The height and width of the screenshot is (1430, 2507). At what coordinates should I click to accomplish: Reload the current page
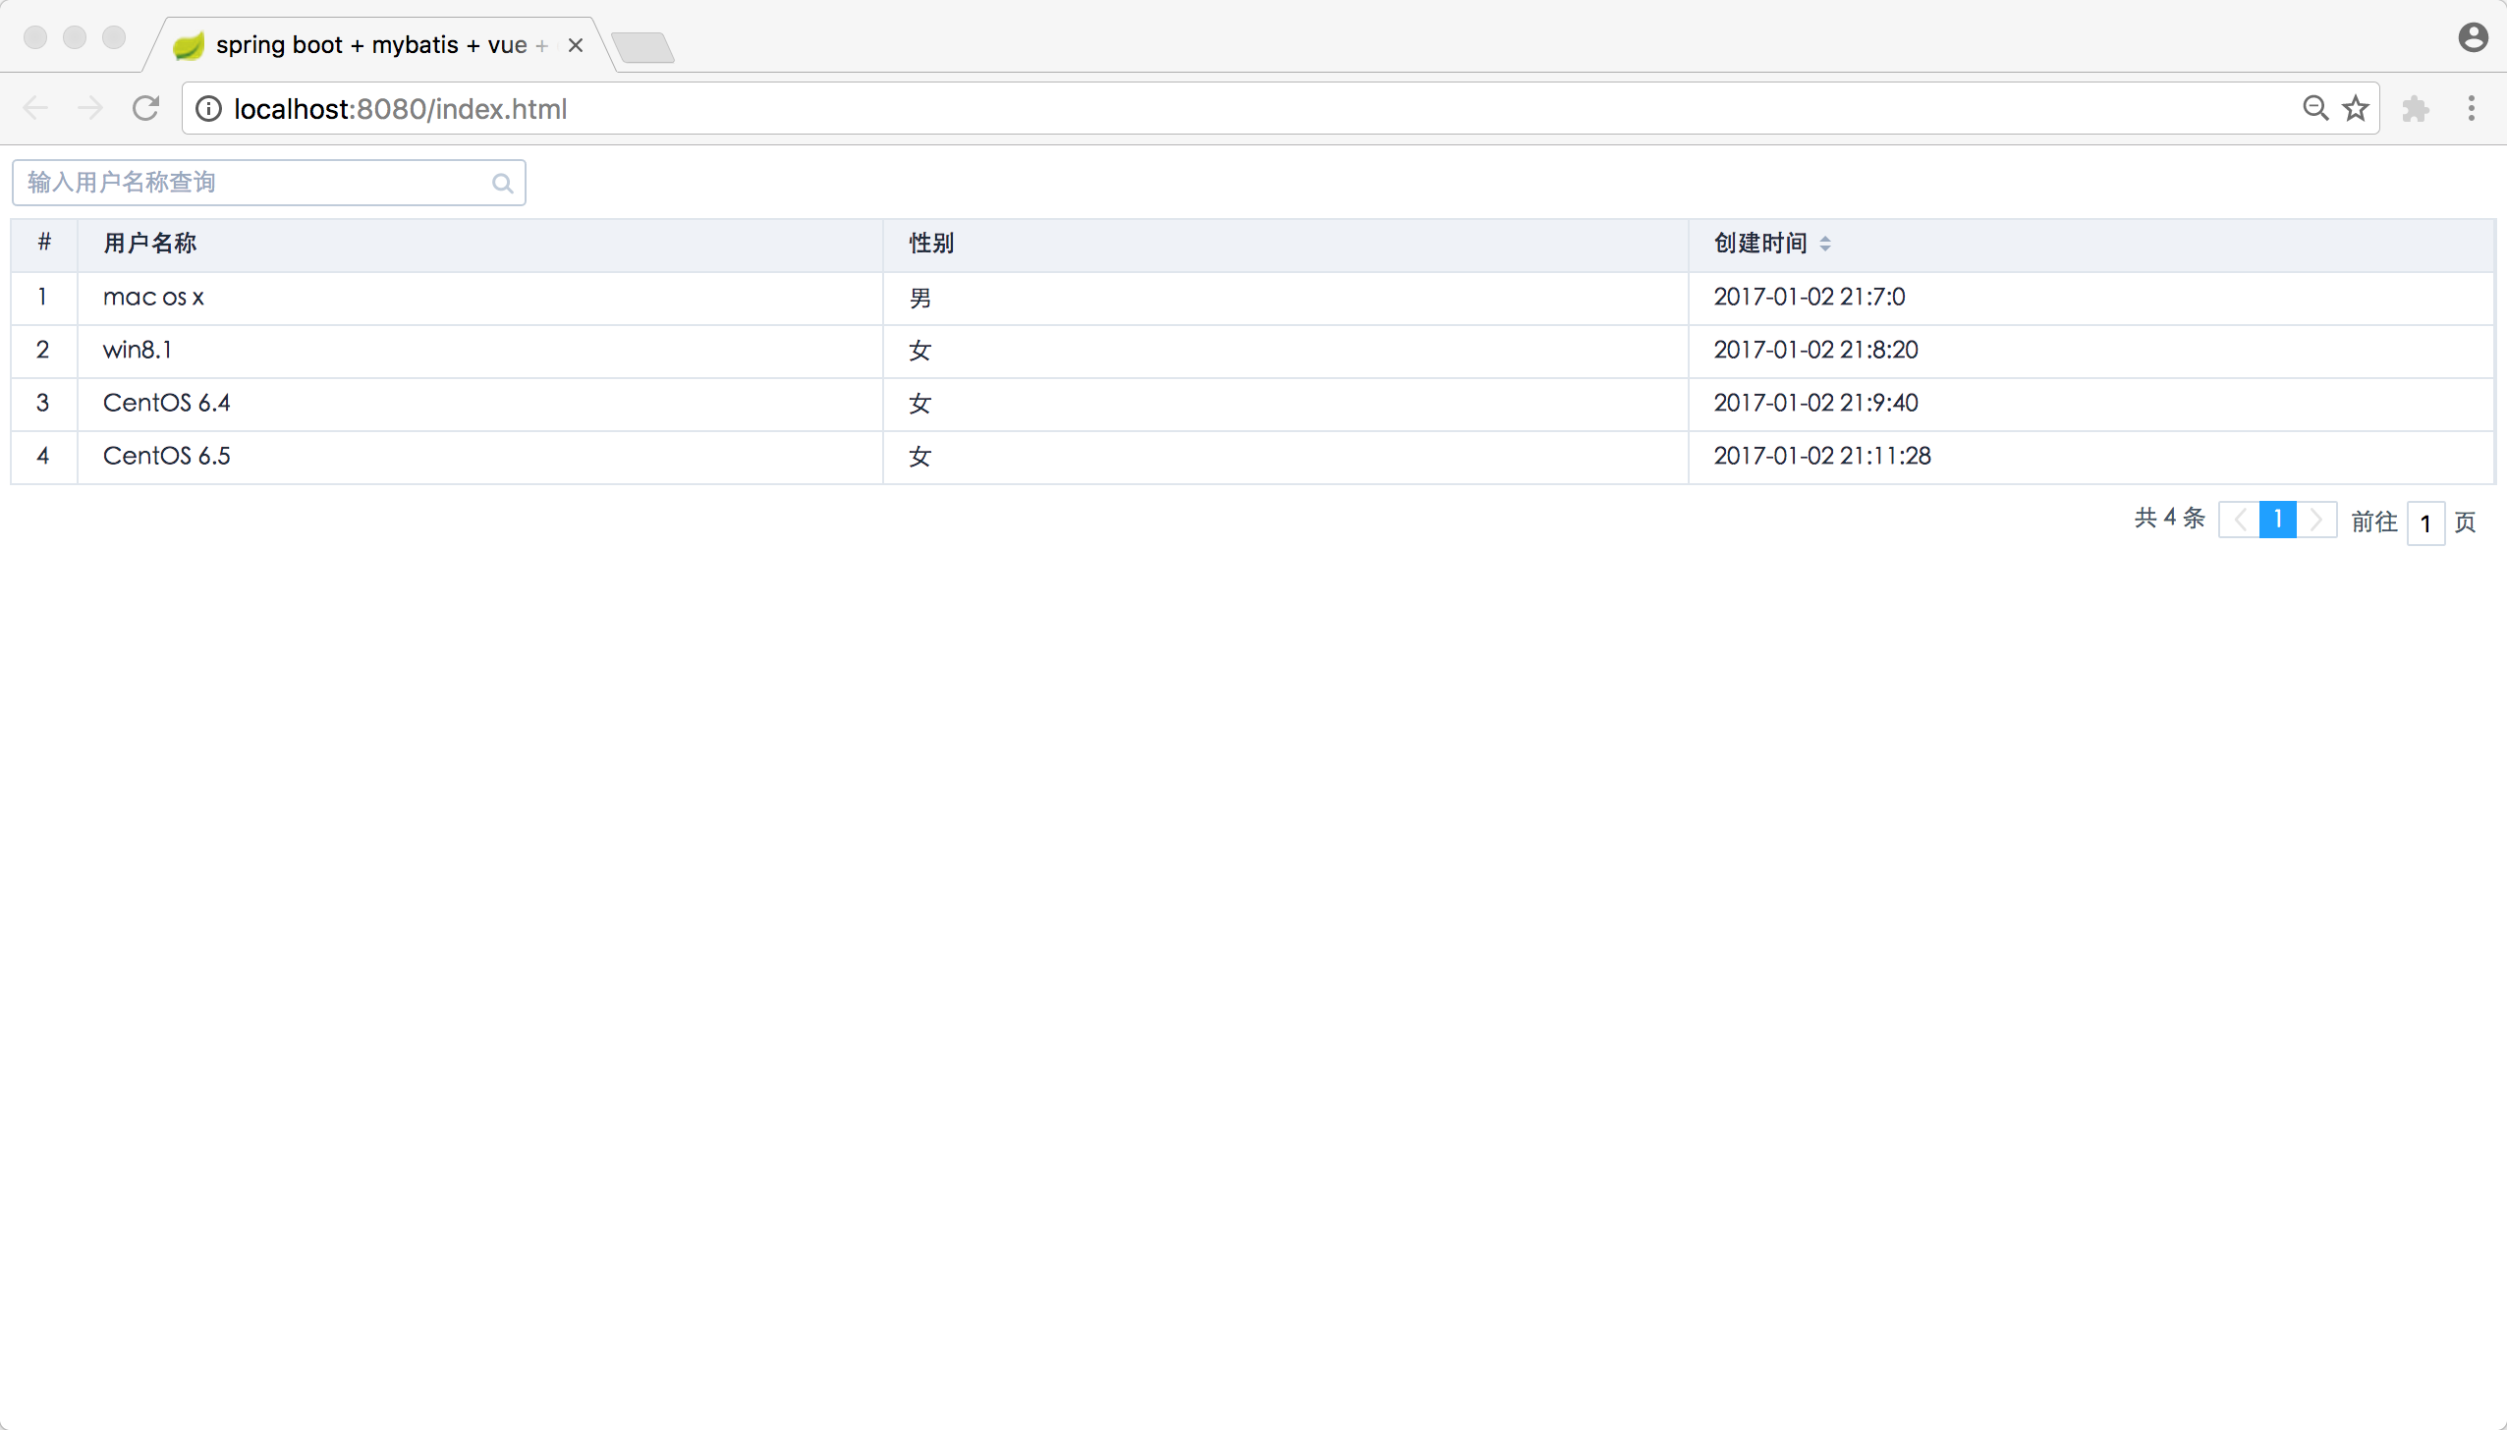tap(145, 108)
